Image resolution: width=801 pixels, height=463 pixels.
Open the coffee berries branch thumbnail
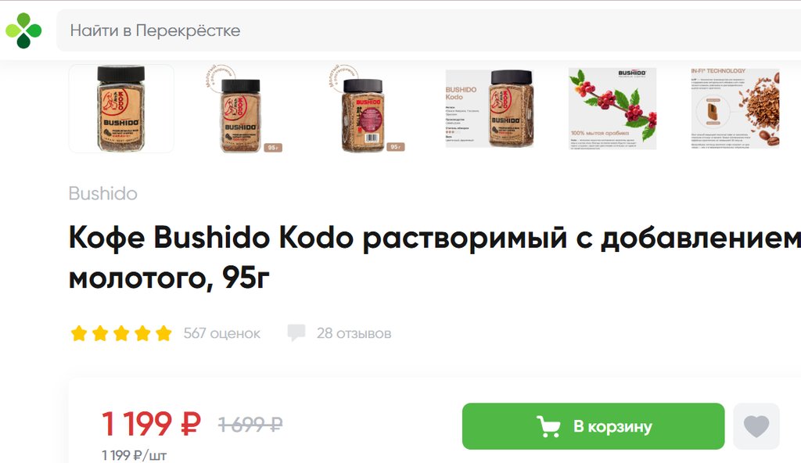click(x=612, y=109)
